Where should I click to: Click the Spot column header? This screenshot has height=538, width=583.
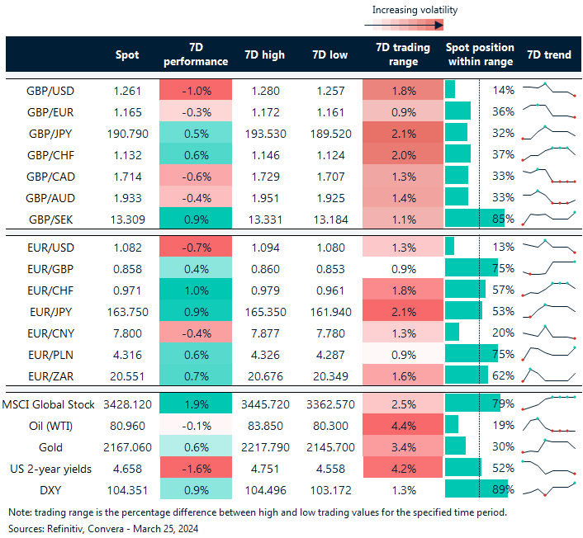click(128, 54)
